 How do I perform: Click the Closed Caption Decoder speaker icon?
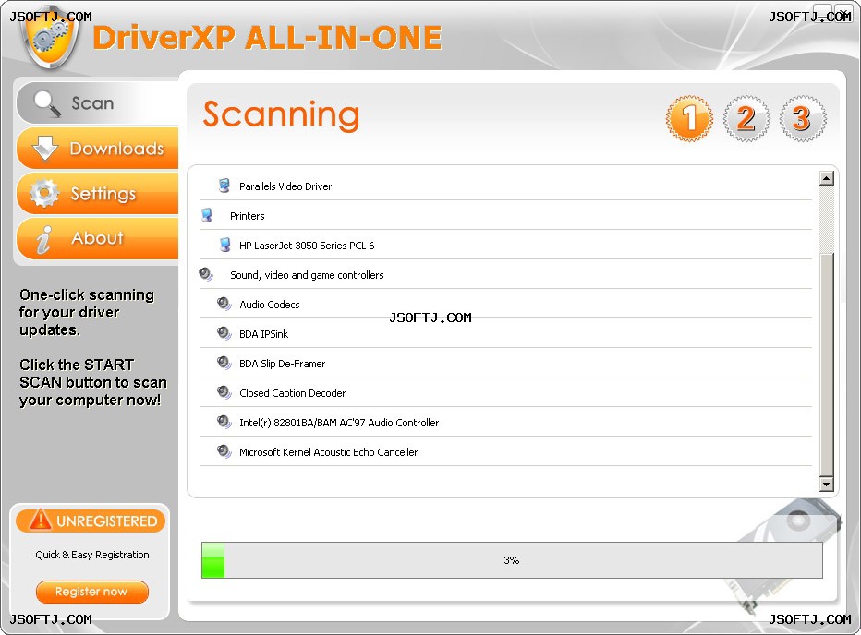click(x=224, y=392)
